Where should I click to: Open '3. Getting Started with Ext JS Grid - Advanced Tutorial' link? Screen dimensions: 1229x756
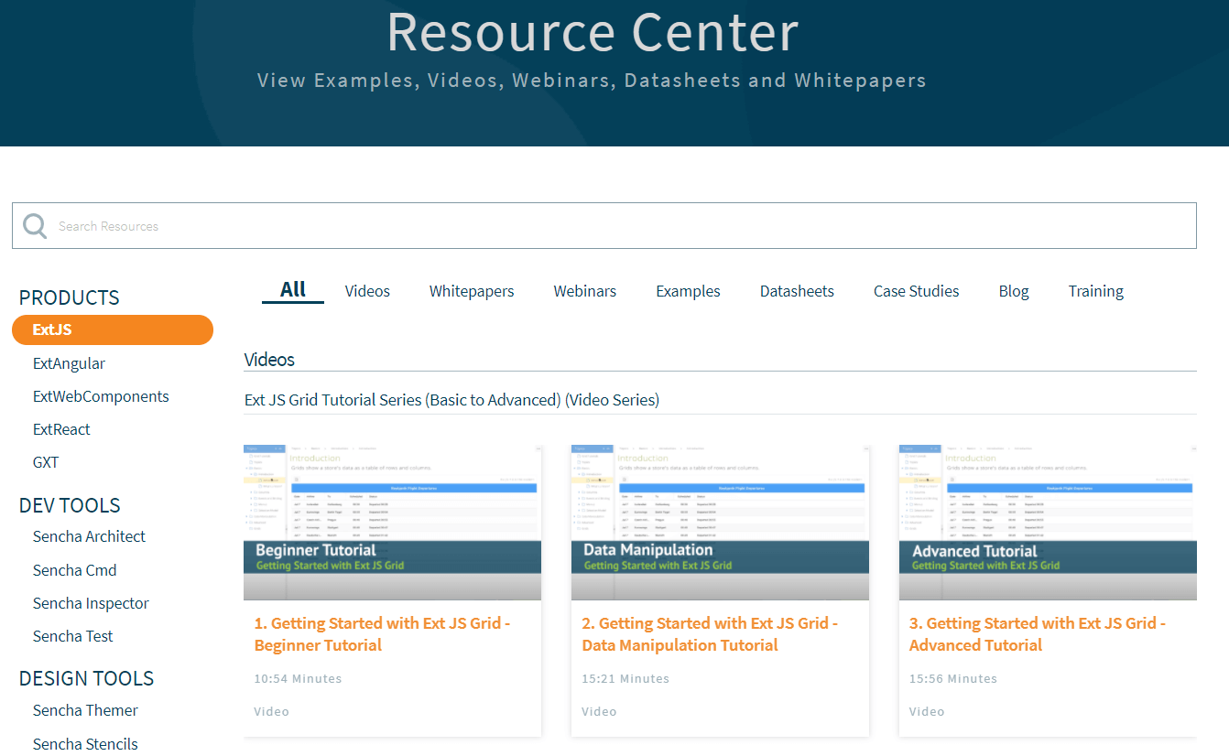click(x=1038, y=634)
